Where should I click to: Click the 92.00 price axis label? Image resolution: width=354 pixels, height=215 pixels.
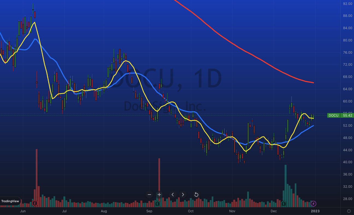click(x=347, y=4)
